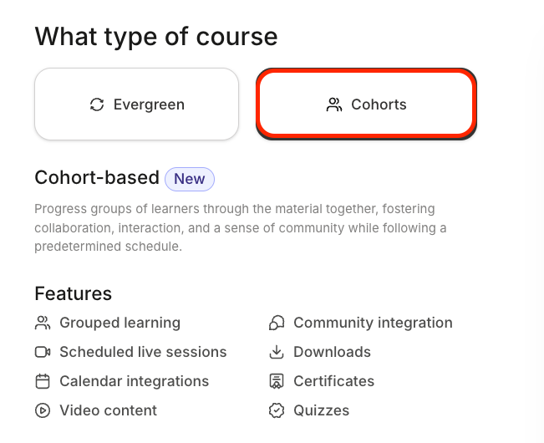Click the Scheduled live sessions label

(x=143, y=352)
